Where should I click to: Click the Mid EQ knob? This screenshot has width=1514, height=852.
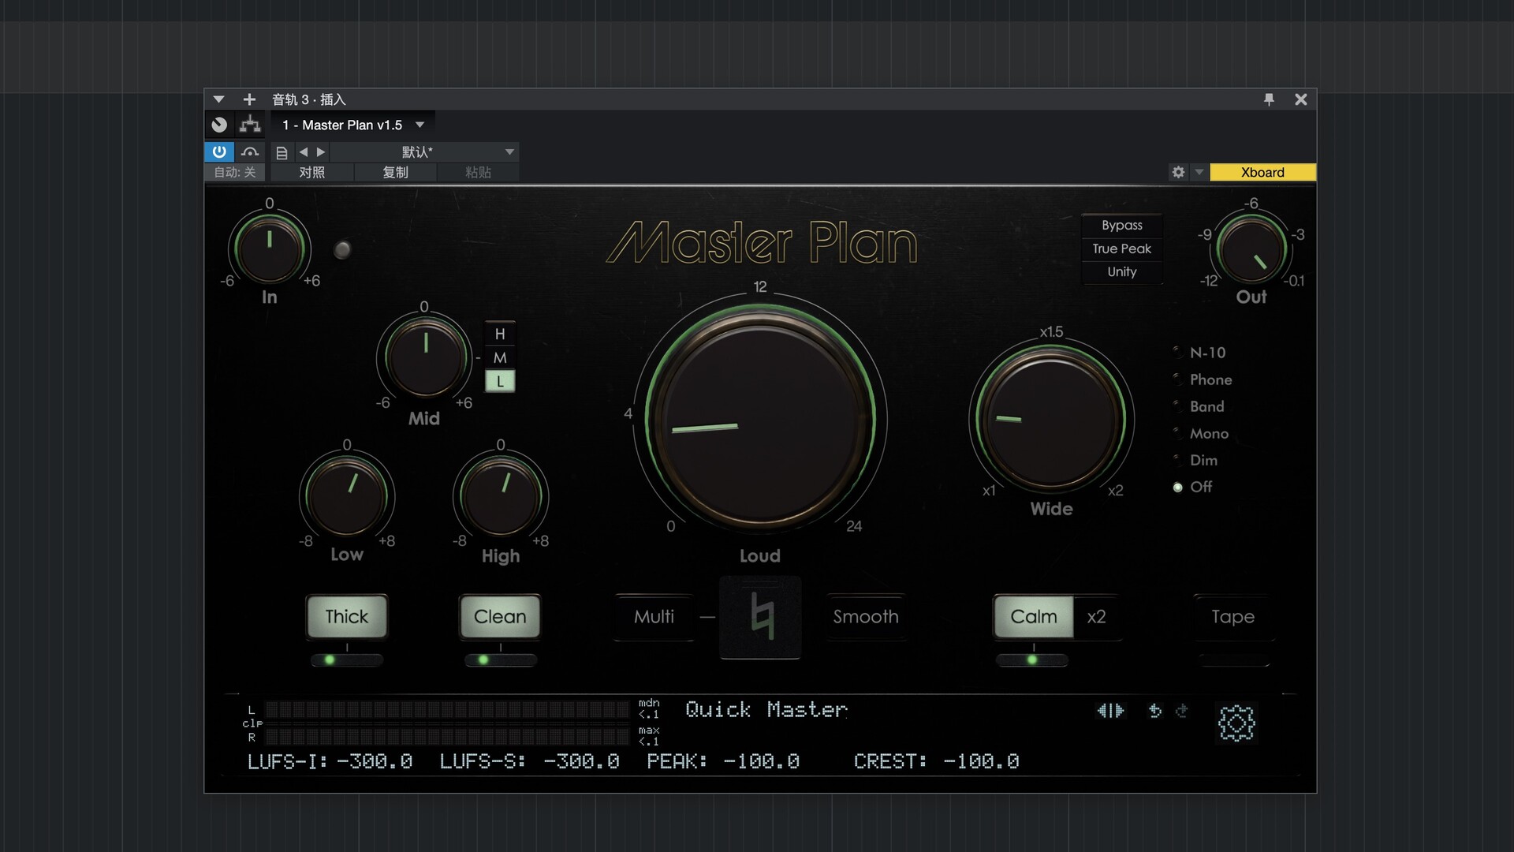point(426,357)
